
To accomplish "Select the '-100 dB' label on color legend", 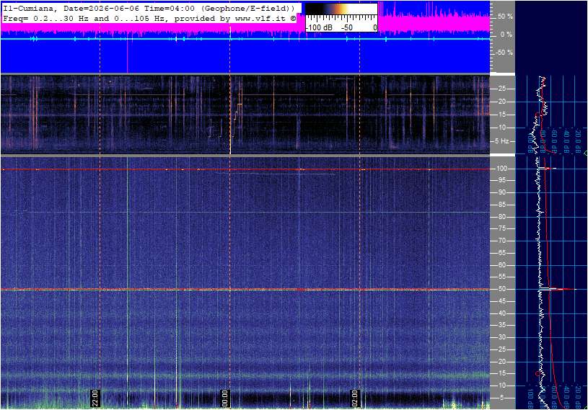I will click(x=319, y=27).
